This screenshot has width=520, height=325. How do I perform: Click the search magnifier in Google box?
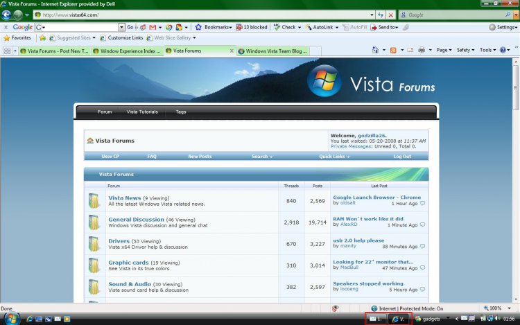[508, 15]
